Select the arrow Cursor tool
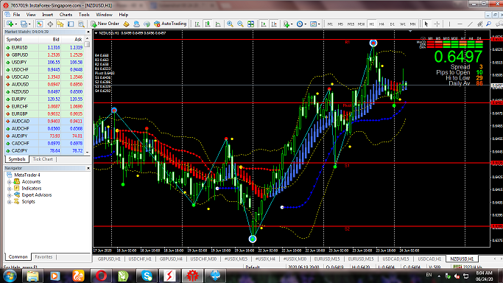This screenshot has height=283, width=503. click(x=426, y=24)
